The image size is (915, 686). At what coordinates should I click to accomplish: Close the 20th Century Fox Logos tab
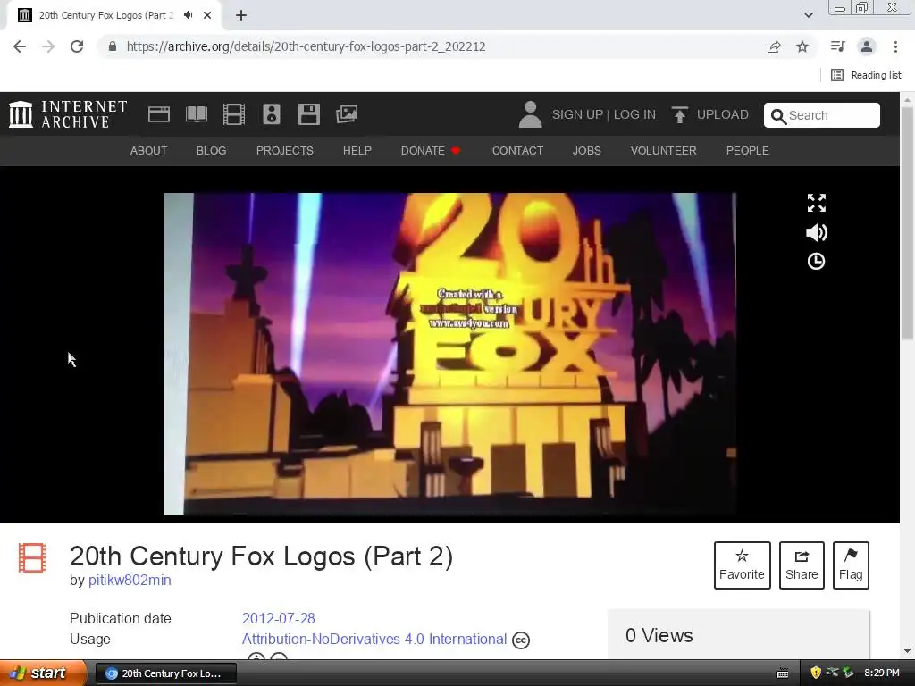[x=207, y=15]
